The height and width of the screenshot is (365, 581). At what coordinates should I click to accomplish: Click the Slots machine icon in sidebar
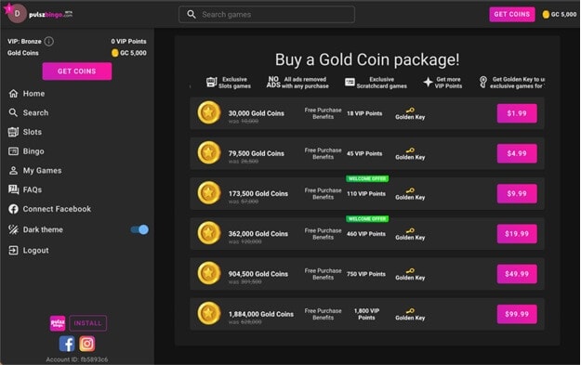tap(13, 132)
